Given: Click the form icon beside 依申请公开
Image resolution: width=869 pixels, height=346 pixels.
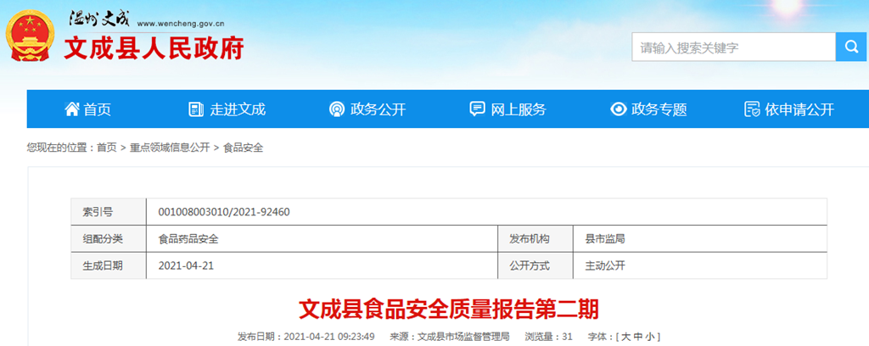Looking at the screenshot, I should (x=752, y=109).
